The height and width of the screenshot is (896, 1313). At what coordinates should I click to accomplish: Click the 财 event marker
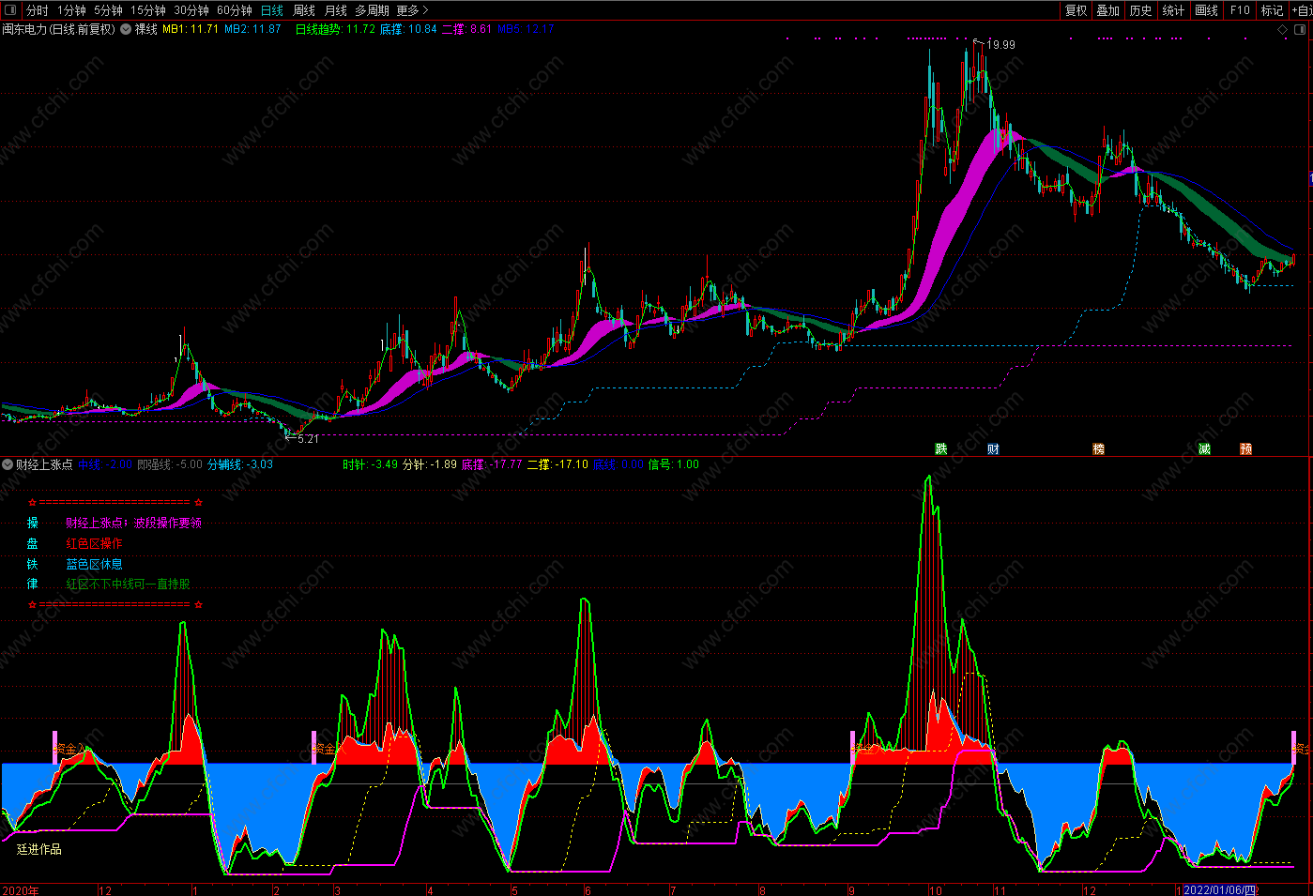pos(993,448)
